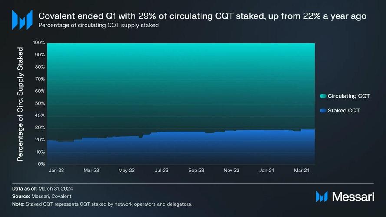
Task: Click the Jan-23 x-axis label
Action: 56,170
